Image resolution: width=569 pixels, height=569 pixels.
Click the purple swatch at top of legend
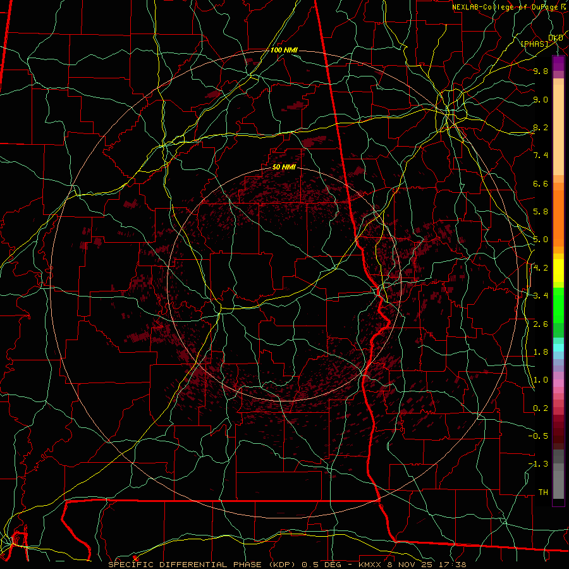tap(558, 63)
